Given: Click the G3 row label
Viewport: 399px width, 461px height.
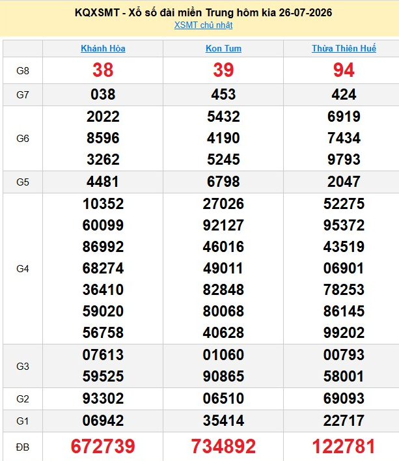Looking at the screenshot, I should [23, 366].
